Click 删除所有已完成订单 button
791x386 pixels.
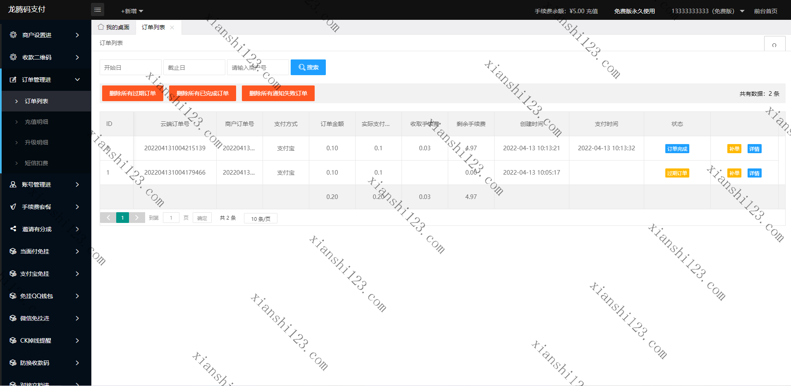click(203, 93)
